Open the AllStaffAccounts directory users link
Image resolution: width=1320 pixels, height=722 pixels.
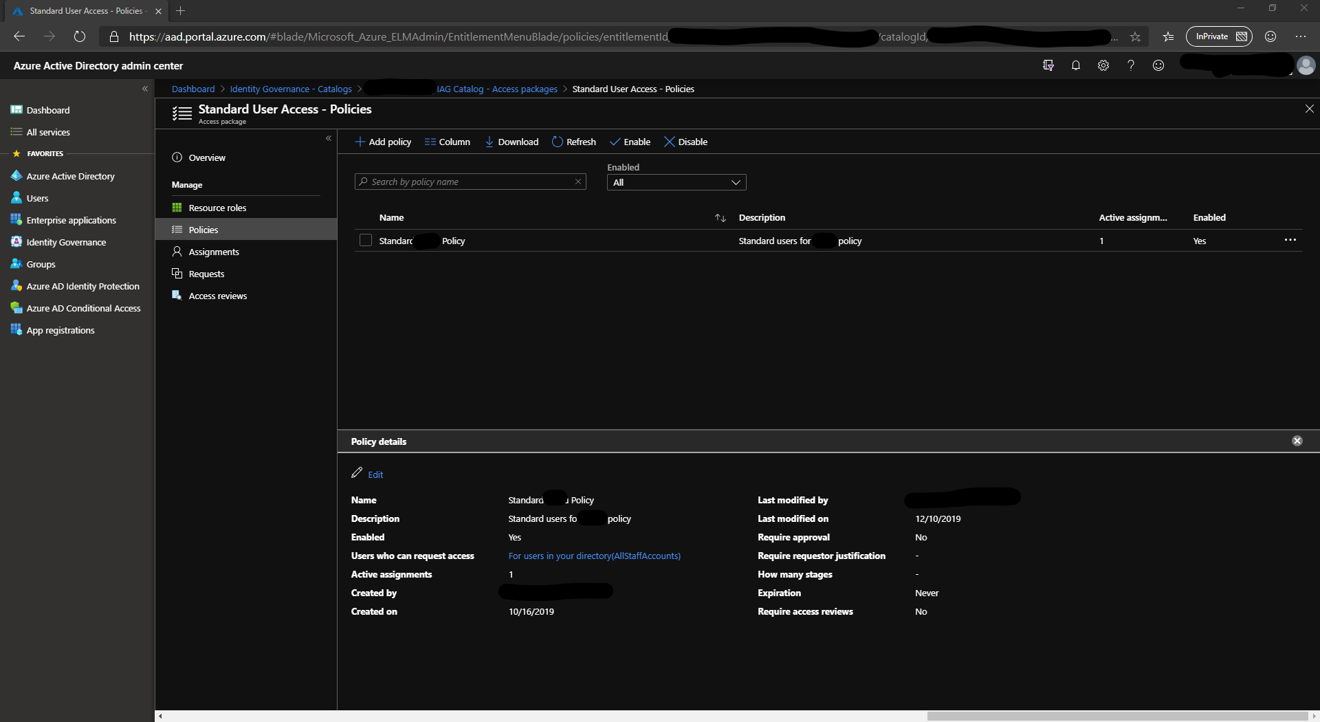[x=595, y=556]
